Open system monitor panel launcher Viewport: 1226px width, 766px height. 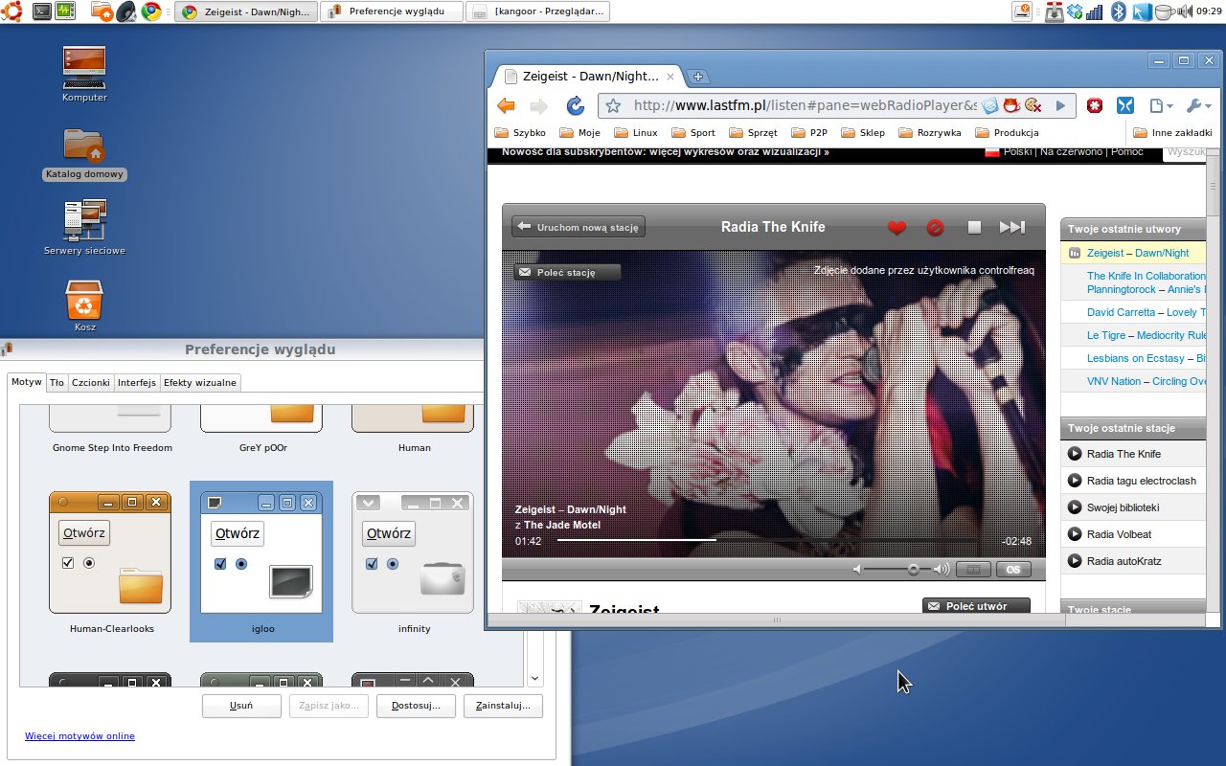click(64, 11)
